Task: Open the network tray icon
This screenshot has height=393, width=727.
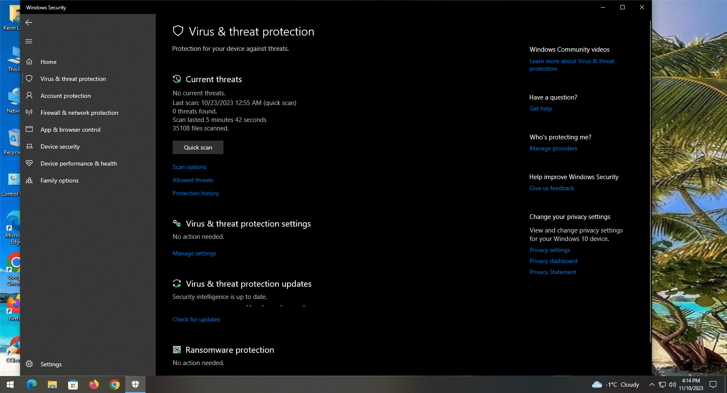Action: click(x=662, y=385)
